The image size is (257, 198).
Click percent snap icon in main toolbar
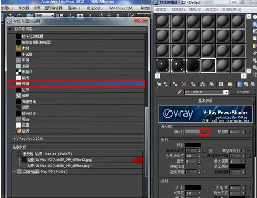109,15
